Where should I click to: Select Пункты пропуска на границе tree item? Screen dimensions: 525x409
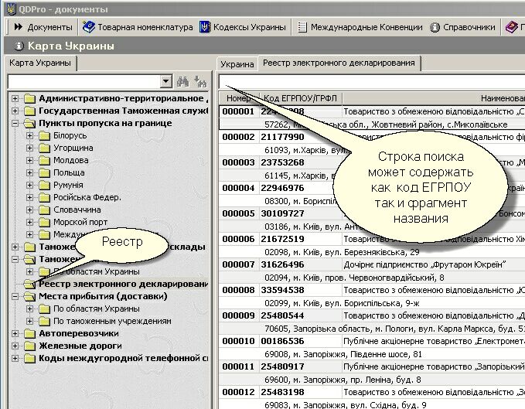tap(105, 123)
